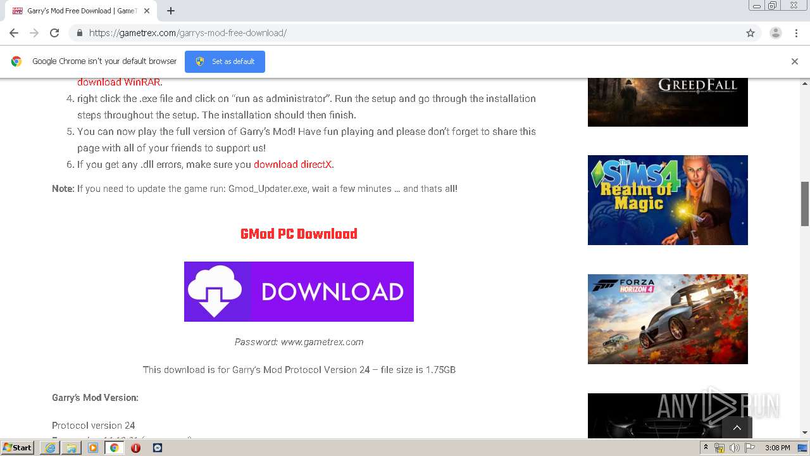Click the purple DOWNLOAD button

(299, 291)
